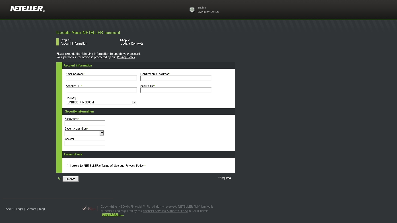The image size is (397, 223).
Task: Open Change my language link
Action: (x=208, y=12)
